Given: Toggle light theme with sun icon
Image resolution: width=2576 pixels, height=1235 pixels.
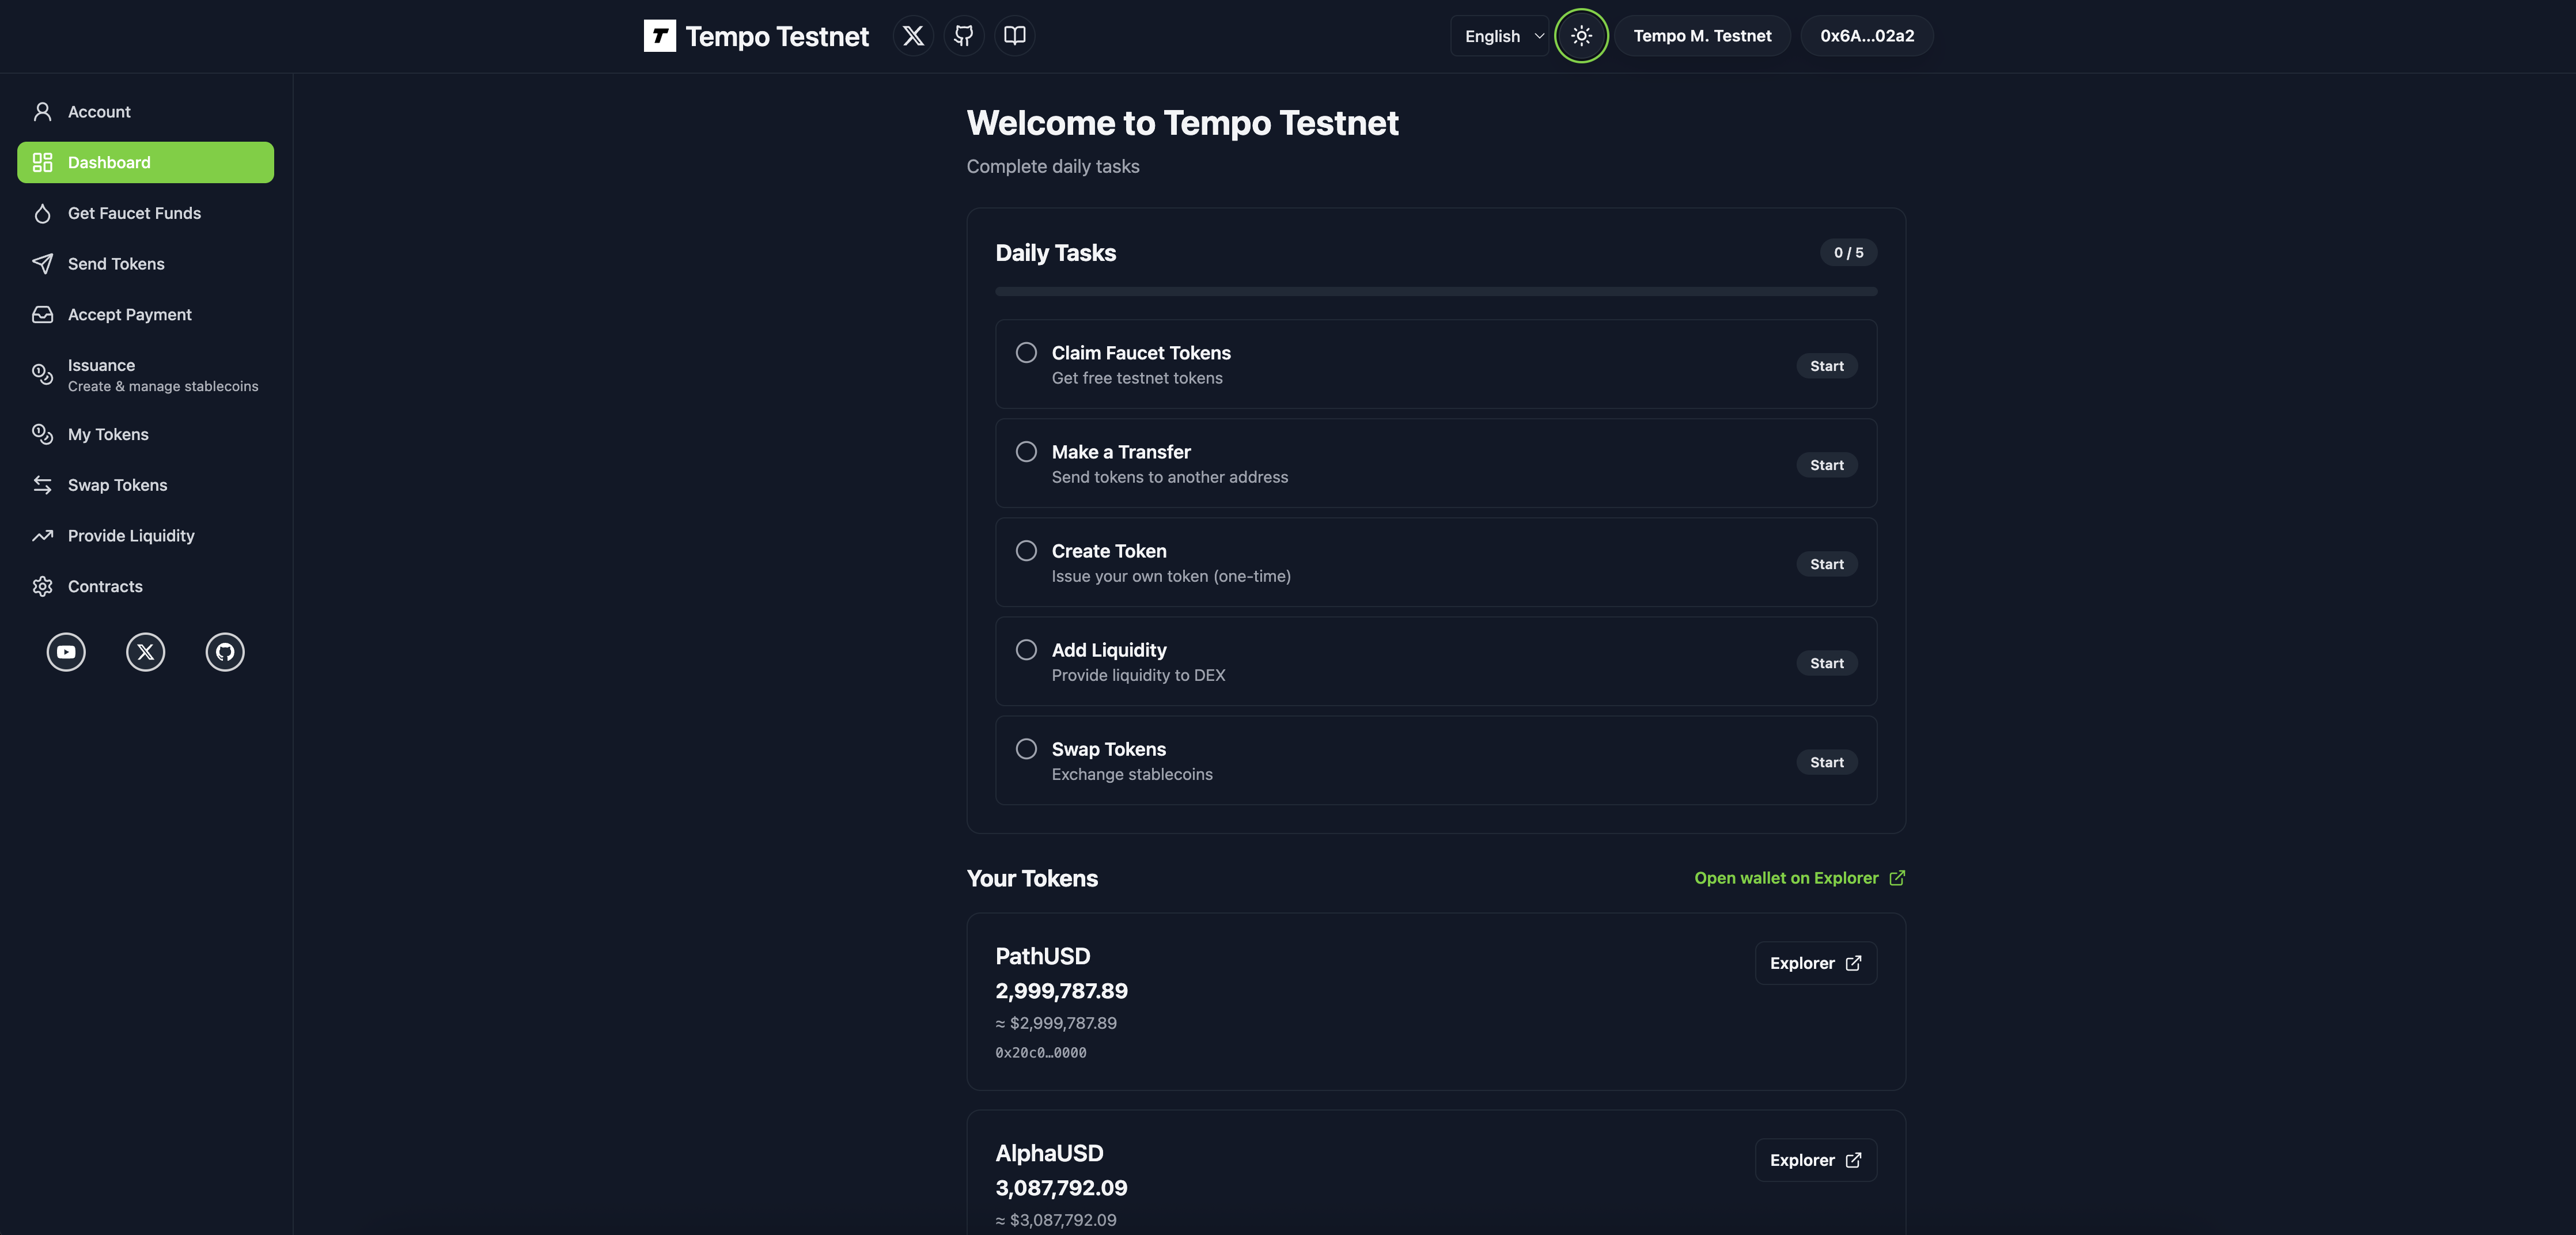Looking at the screenshot, I should (x=1581, y=36).
